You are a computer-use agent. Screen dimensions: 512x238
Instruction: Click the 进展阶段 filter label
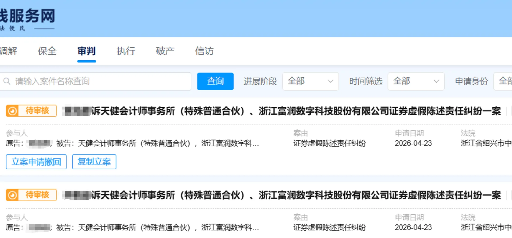point(260,81)
